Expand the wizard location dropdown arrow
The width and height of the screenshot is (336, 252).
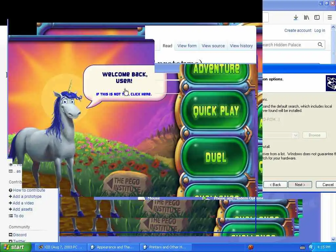(296, 136)
